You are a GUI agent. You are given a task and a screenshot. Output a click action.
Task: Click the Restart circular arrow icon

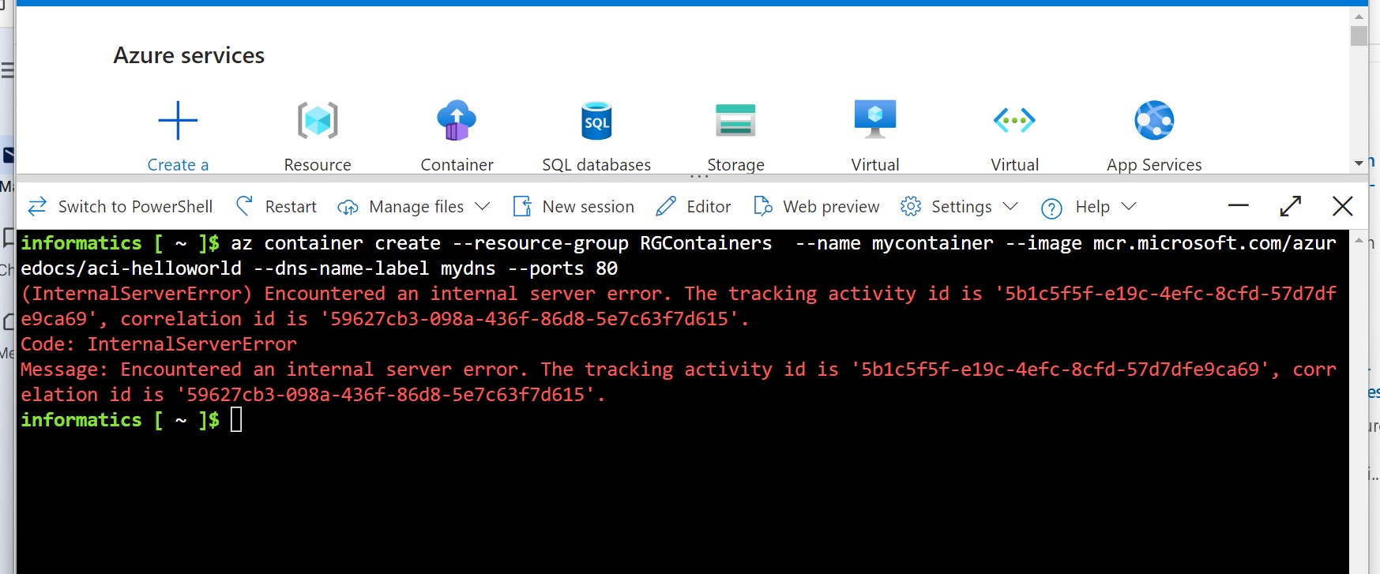coord(244,206)
